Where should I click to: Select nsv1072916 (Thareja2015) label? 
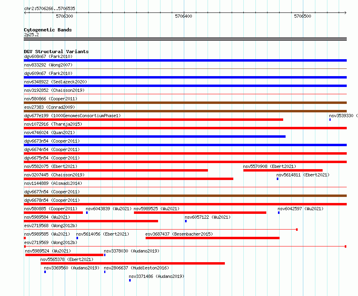(53, 124)
